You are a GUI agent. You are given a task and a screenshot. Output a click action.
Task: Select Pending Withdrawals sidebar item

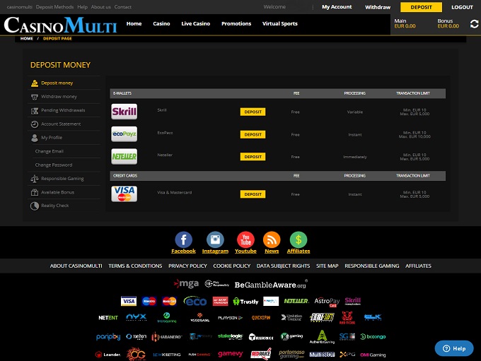(62, 110)
